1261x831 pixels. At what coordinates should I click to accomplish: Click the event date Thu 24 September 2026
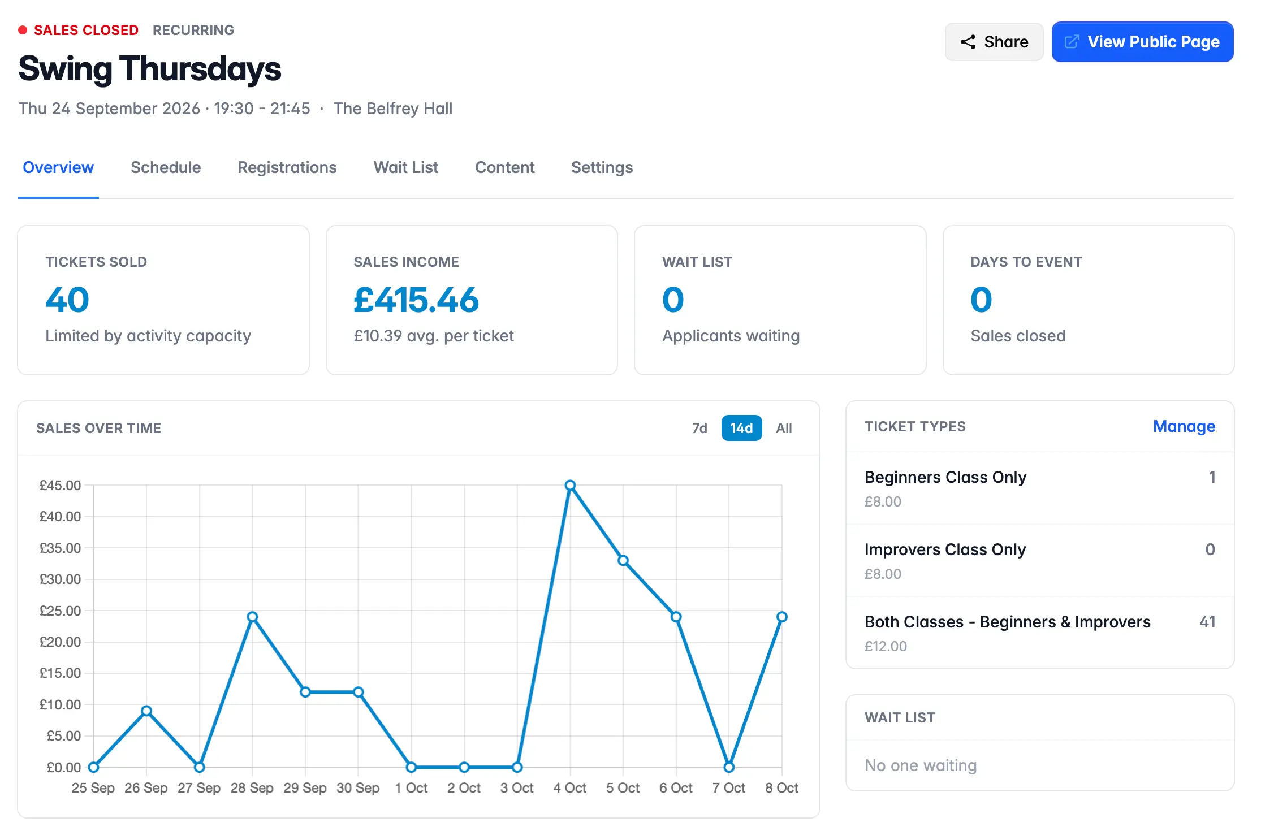pos(109,109)
